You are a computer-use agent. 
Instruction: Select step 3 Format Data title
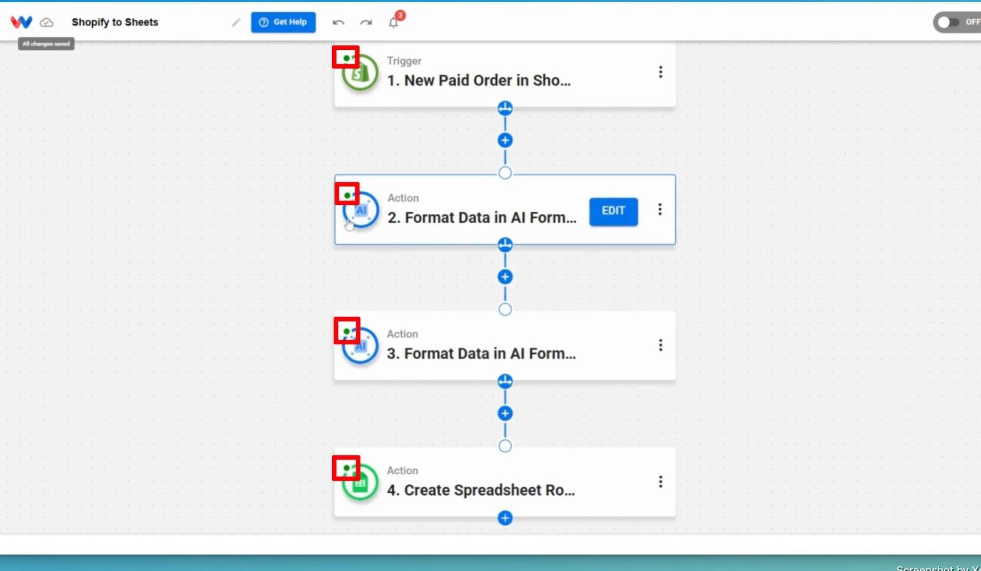[481, 354]
